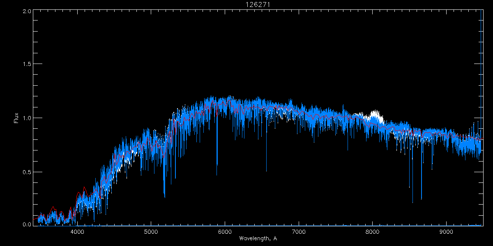Click the 0.5 y-axis tick label
The height and width of the screenshot is (246, 493).
[27, 172]
